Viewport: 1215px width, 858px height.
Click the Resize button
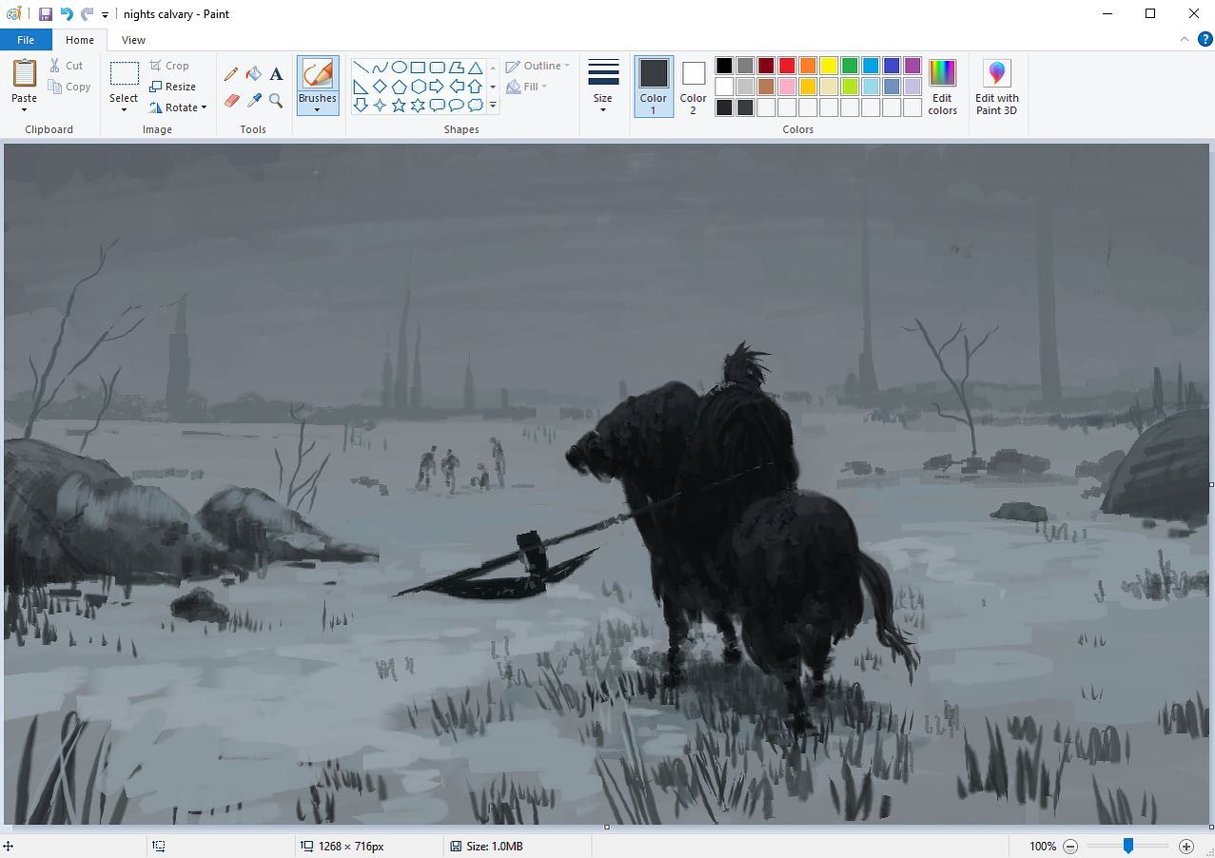(x=172, y=87)
